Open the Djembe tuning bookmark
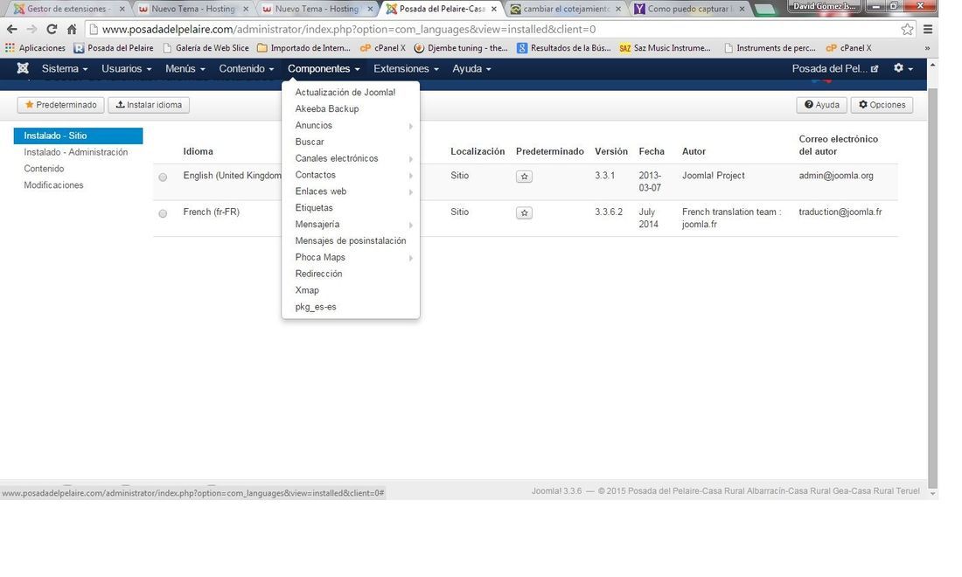Screen dimensions: 962x577 click(461, 48)
